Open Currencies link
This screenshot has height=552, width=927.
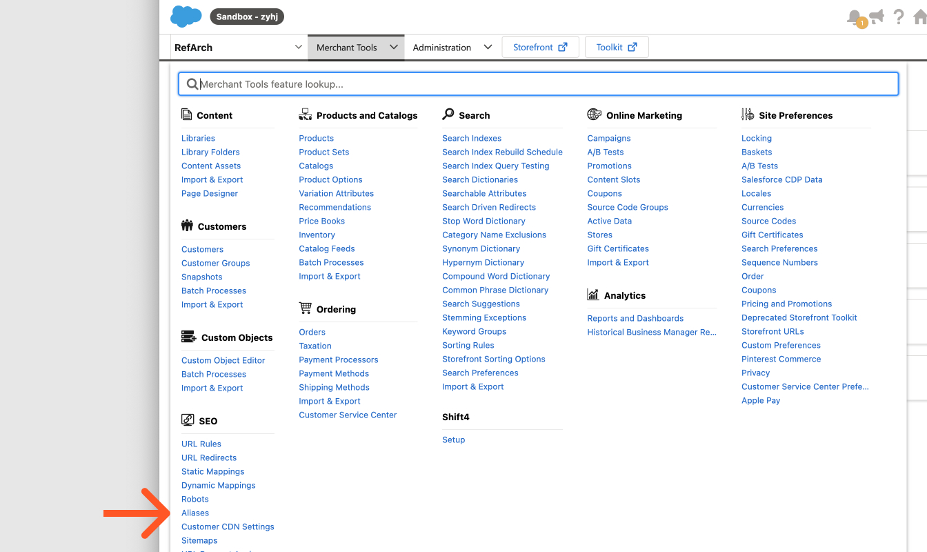pos(762,207)
